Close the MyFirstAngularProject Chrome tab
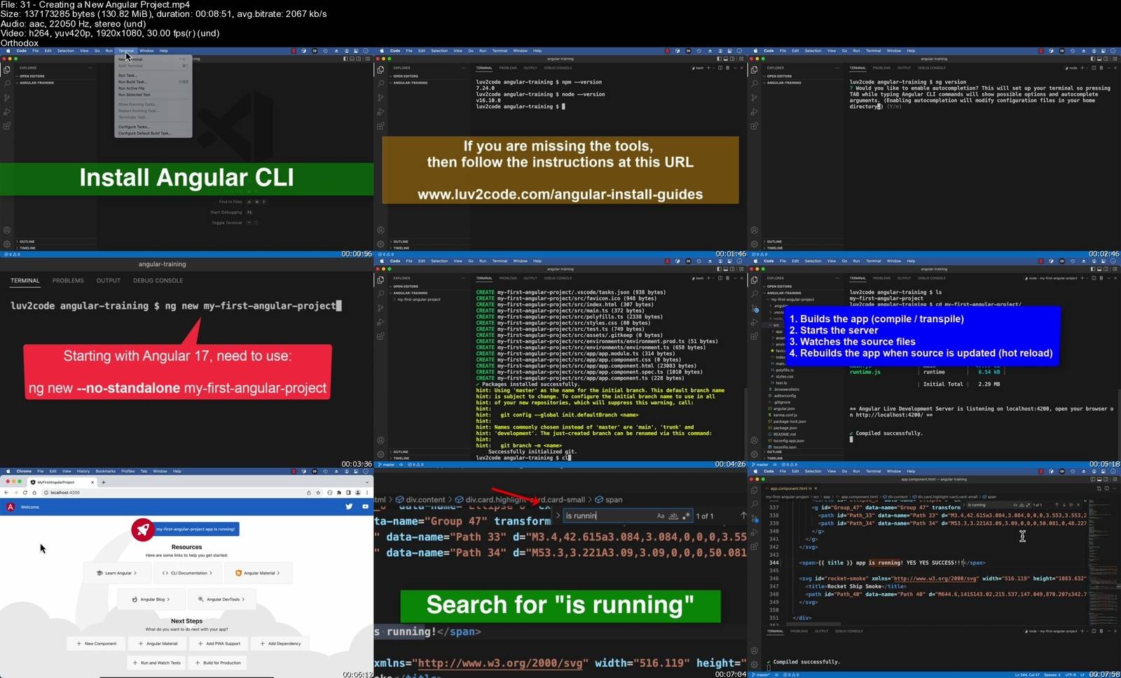The width and height of the screenshot is (1121, 678). pyautogui.click(x=92, y=483)
